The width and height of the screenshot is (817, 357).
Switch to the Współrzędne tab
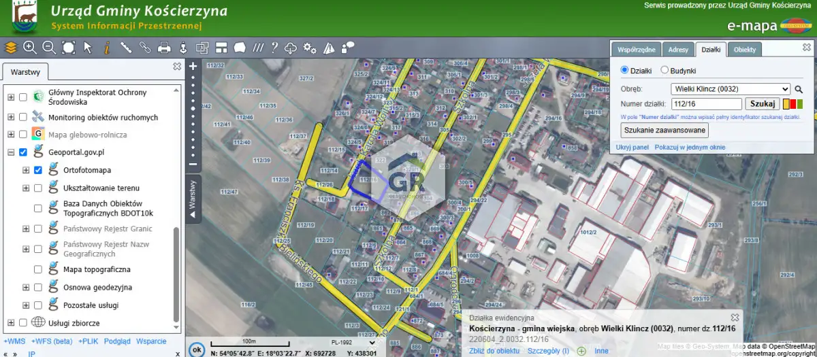click(x=636, y=50)
